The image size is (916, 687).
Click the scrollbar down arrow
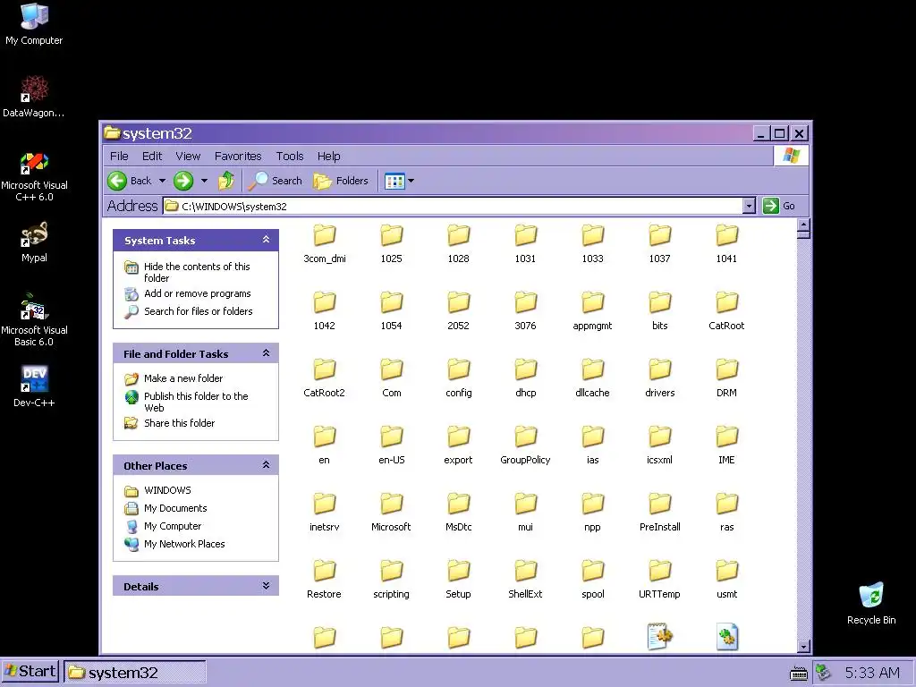804,646
